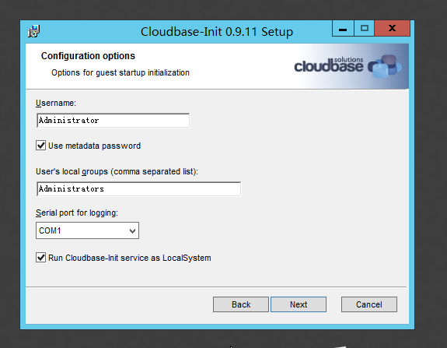Expand the serial port dropdown arrow
The width and height of the screenshot is (447, 348).
coord(132,230)
